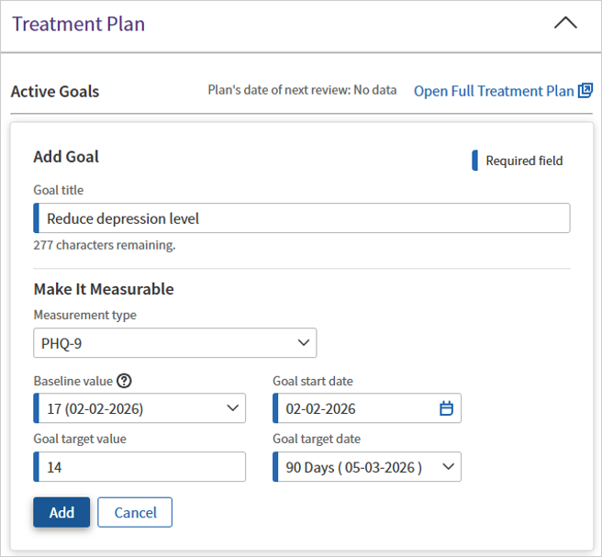
Task: Click the Plan's date of next review text
Action: tap(302, 90)
